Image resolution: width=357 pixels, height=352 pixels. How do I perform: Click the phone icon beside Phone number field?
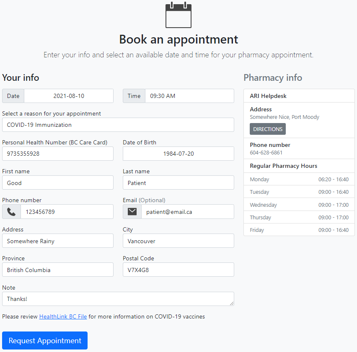[11, 212]
